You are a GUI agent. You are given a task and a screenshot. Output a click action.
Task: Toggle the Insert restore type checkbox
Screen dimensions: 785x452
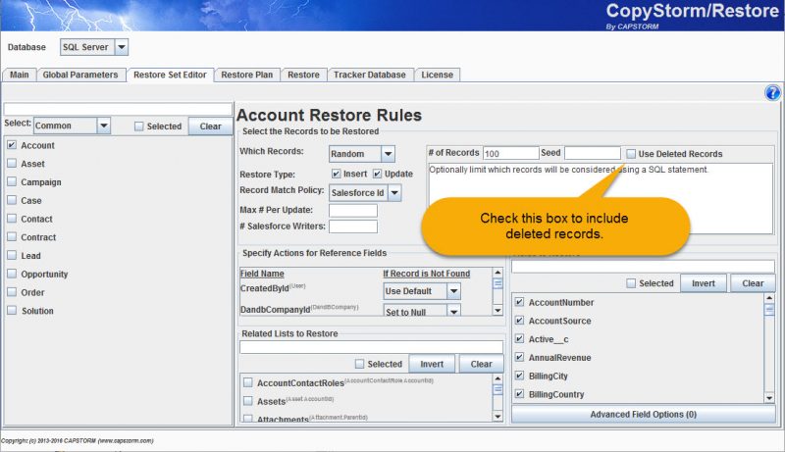tap(336, 174)
